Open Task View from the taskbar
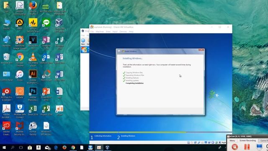Screen dimensions: 268x151 tap(21, 147)
